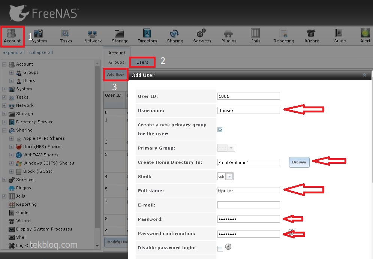This screenshot has height=259, width=373.
Task: Check the Alert status light
Action: [x=365, y=36]
